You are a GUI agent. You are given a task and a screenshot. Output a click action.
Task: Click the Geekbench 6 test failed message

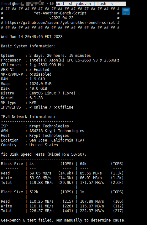63,220
